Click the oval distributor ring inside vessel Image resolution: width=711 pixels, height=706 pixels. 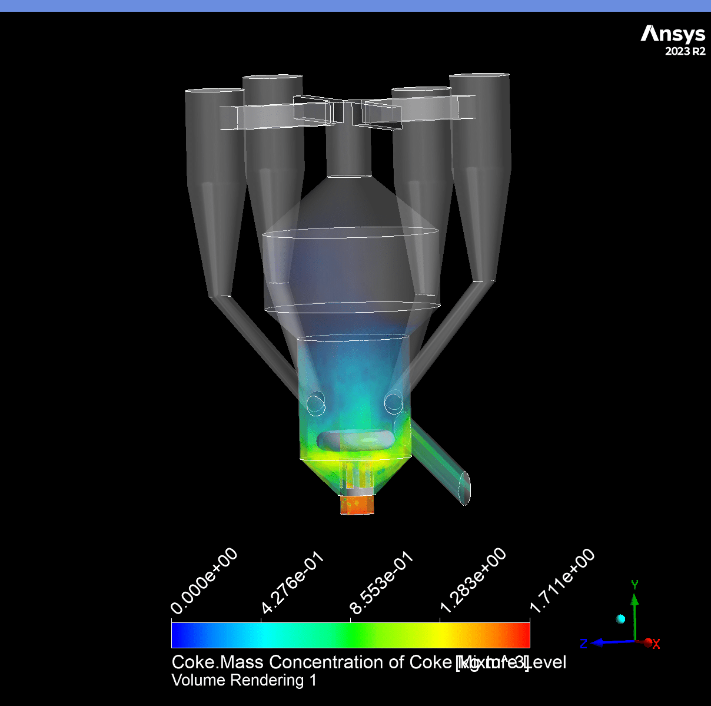(x=357, y=440)
